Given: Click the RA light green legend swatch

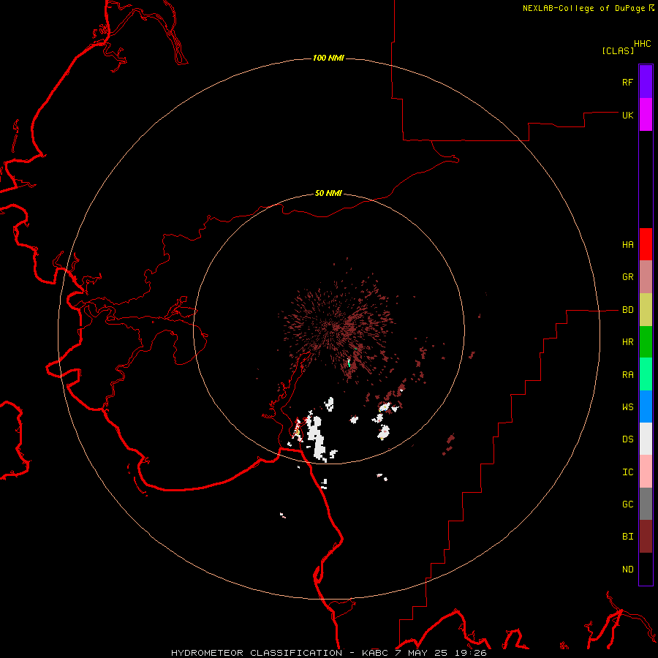Looking at the screenshot, I should coord(646,374).
